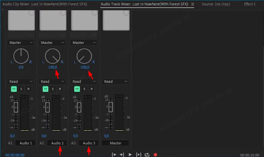This screenshot has height=157, width=264.
Task: Go to Out point button in transport
Action: (x=122, y=155)
